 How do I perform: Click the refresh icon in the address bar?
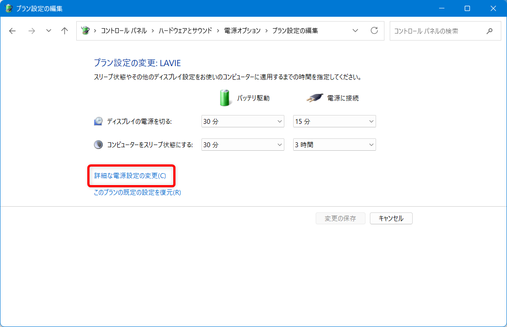(x=374, y=31)
